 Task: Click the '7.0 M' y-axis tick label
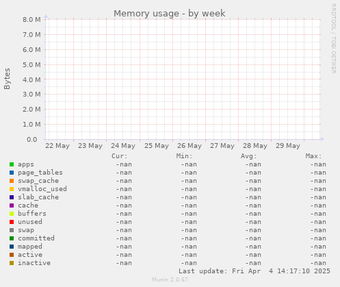tap(31, 35)
